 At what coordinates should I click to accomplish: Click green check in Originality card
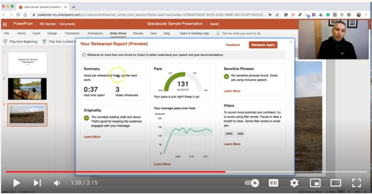tap(87, 118)
